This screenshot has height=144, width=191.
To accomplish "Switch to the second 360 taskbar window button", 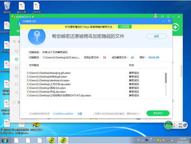I will [x=63, y=140].
